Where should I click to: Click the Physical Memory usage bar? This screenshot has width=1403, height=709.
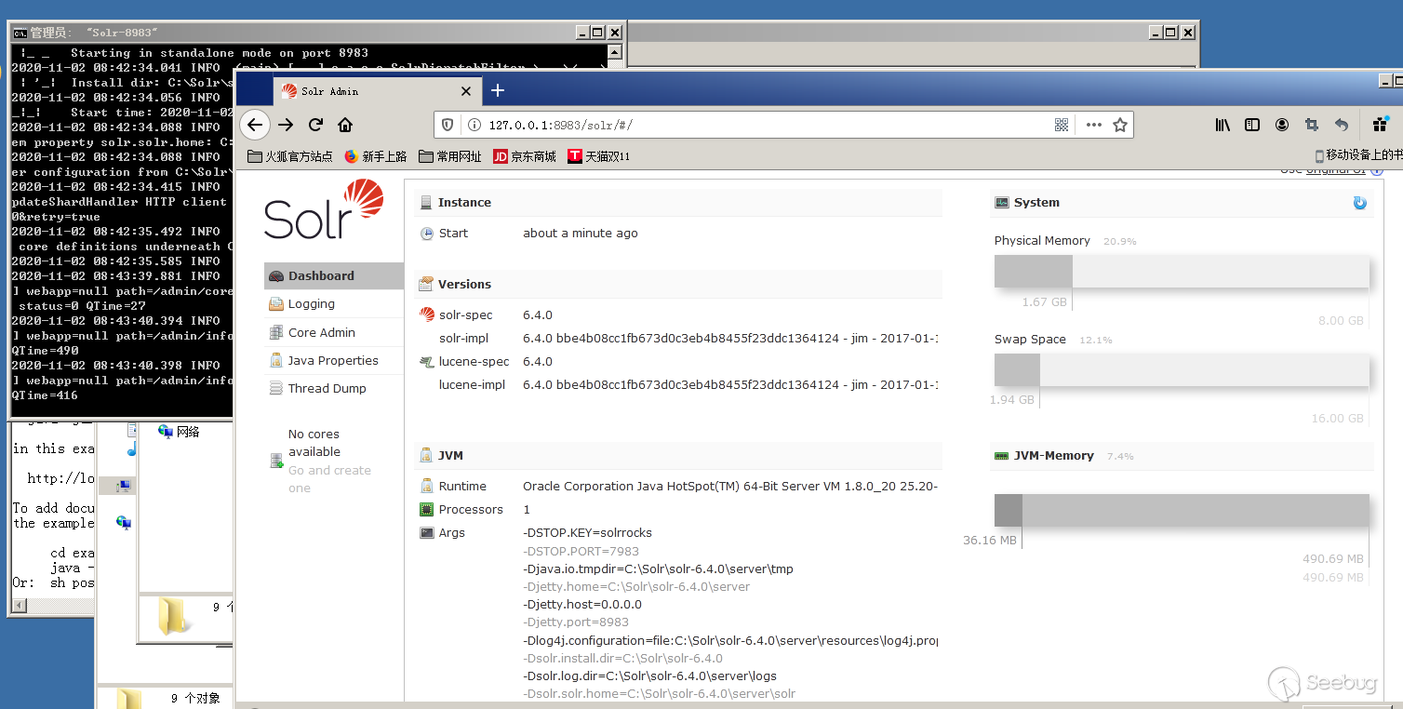pos(1182,271)
